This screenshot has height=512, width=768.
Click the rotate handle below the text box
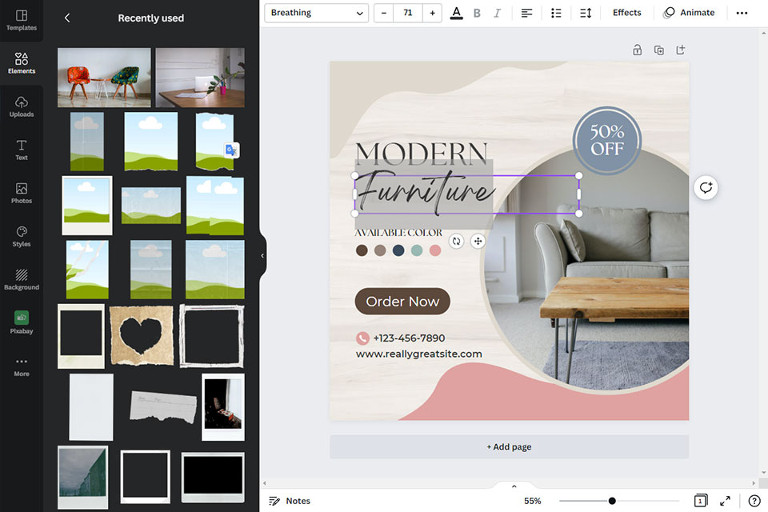[x=456, y=241]
